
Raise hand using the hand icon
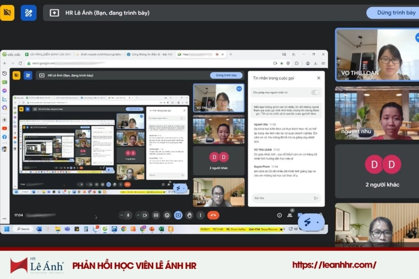189,215
